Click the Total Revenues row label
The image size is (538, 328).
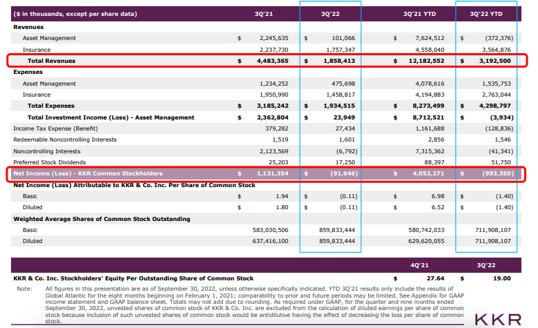51,61
